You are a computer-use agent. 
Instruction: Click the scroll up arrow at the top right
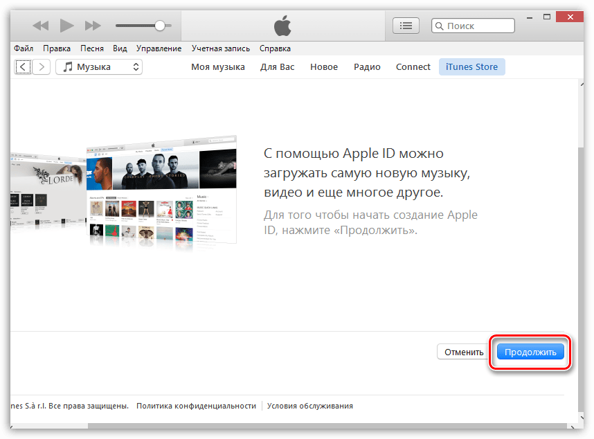click(581, 84)
